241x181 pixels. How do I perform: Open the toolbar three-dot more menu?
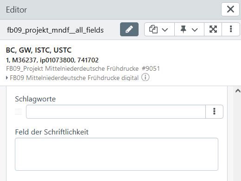[x=231, y=29]
